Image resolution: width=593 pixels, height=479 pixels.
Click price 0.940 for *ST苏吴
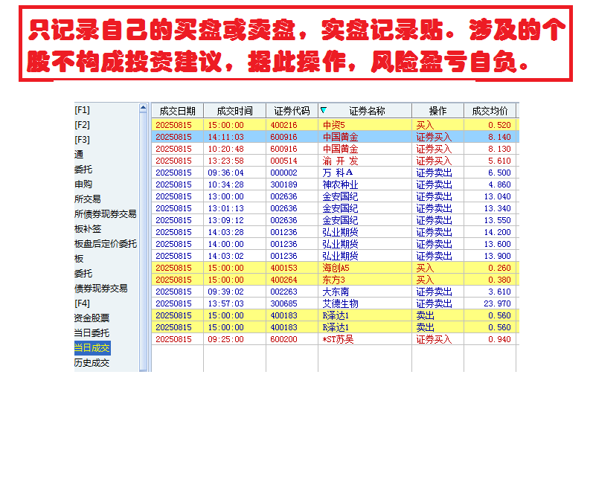coord(499,339)
